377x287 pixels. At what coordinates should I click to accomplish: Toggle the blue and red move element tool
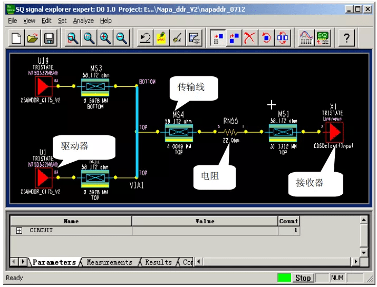pyautogui.click(x=218, y=38)
